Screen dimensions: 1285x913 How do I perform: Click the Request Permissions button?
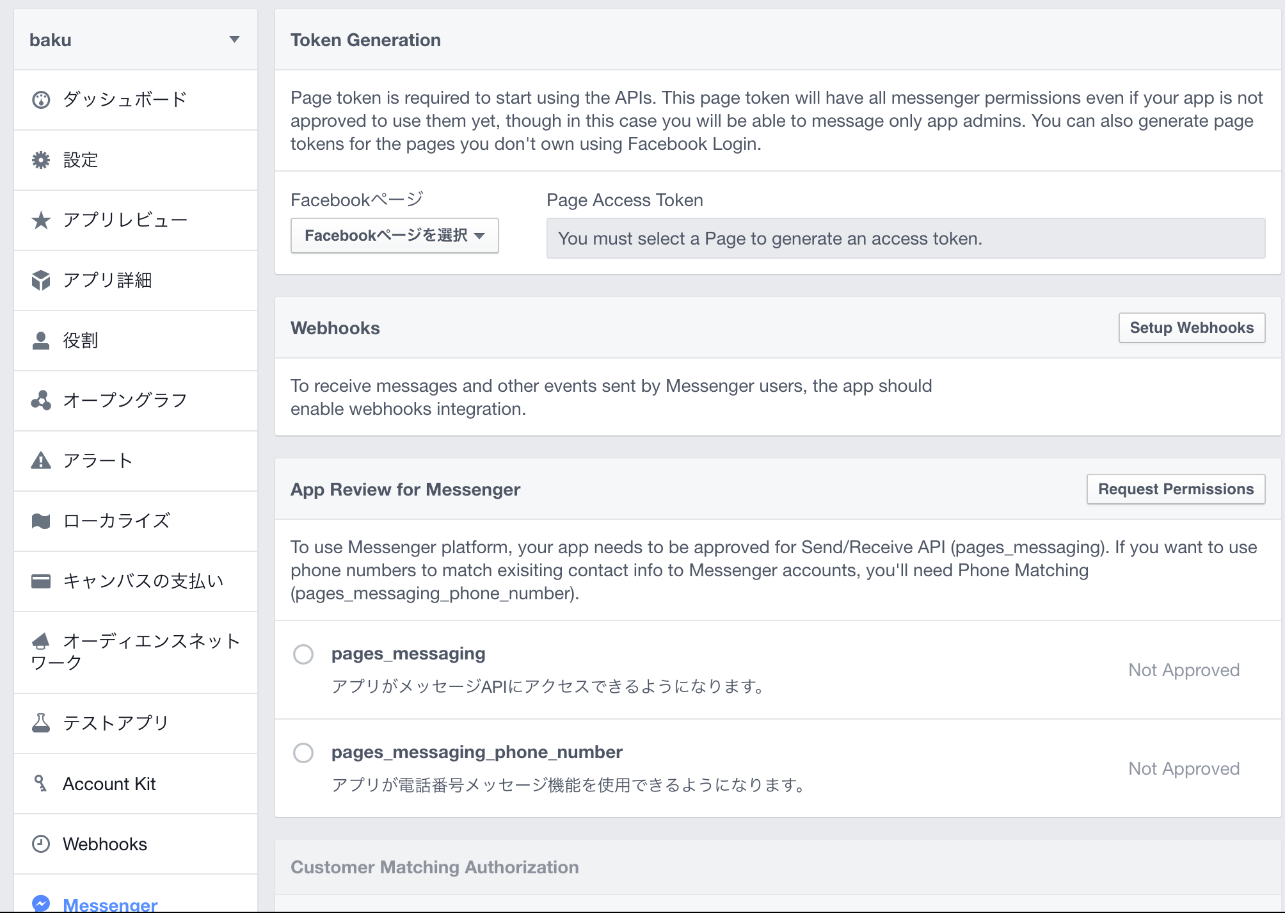tap(1176, 489)
